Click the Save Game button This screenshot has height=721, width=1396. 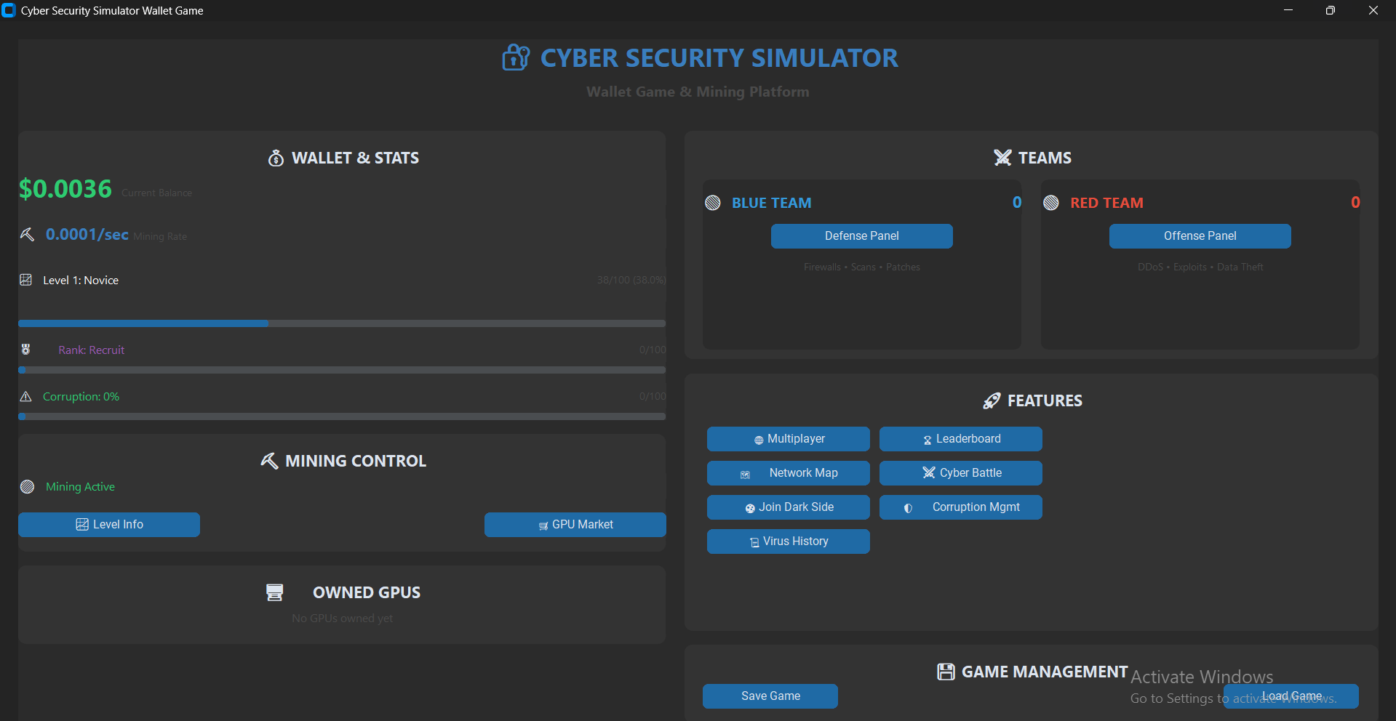pyautogui.click(x=770, y=696)
